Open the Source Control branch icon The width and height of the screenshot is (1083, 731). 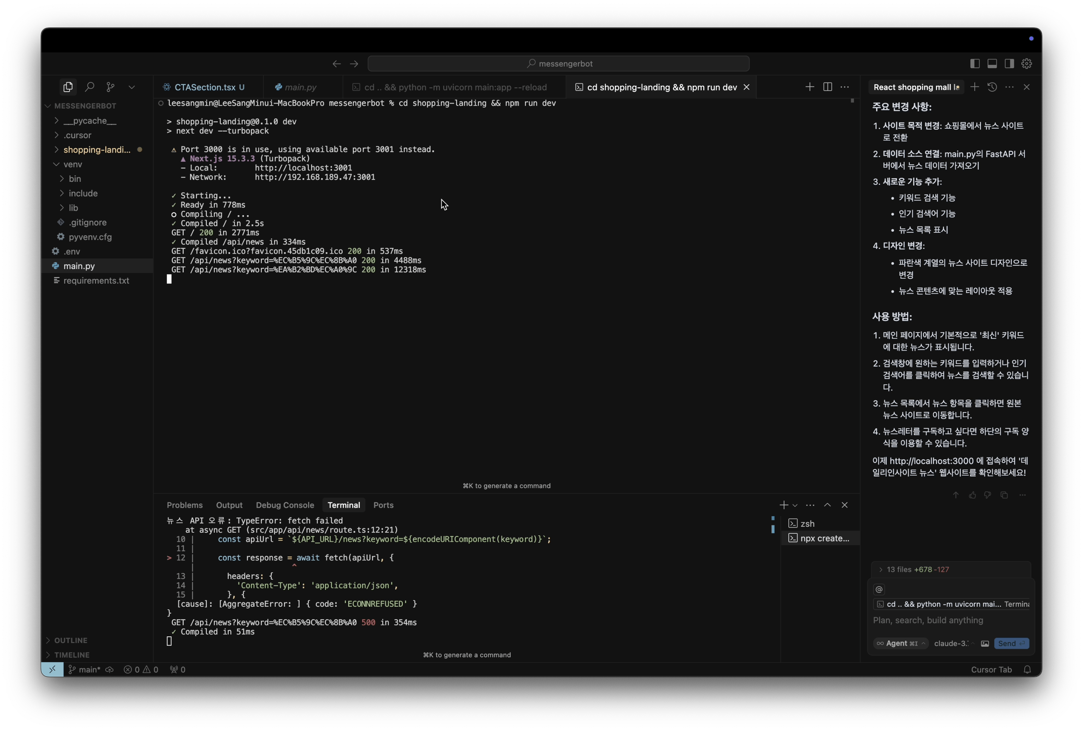110,87
